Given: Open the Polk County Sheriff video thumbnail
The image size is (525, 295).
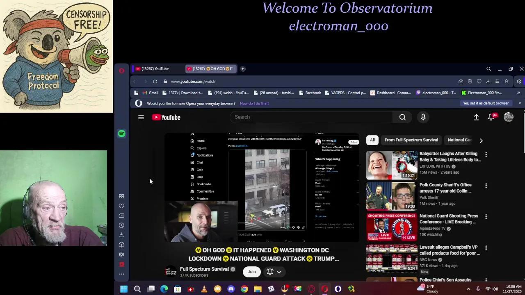Looking at the screenshot, I should 392,196.
